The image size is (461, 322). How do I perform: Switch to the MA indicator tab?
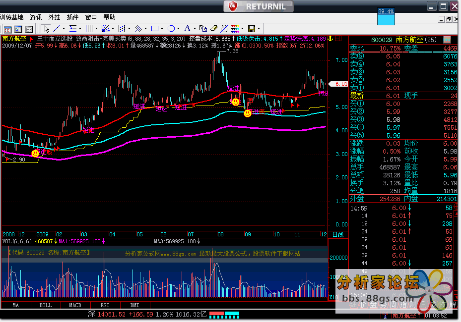click(x=16, y=305)
